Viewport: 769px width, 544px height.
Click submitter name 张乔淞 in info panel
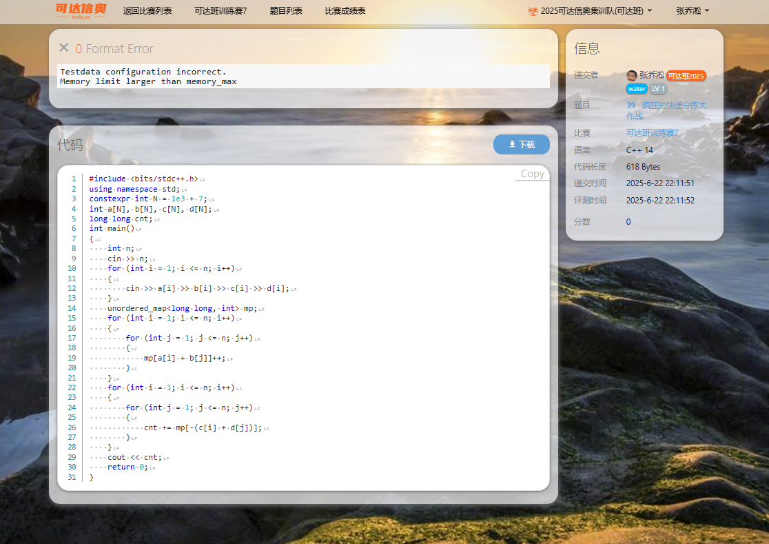point(651,75)
